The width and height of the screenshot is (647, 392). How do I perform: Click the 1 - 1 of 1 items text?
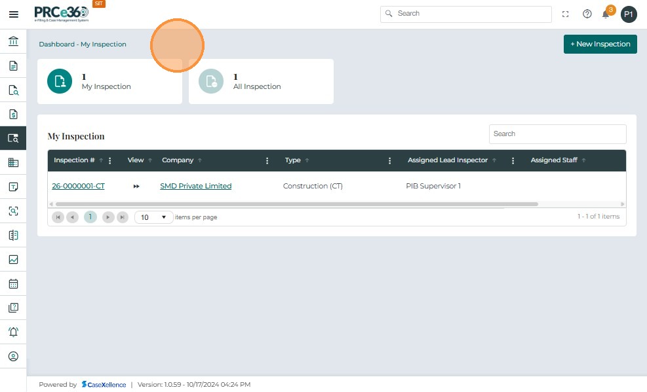598,217
